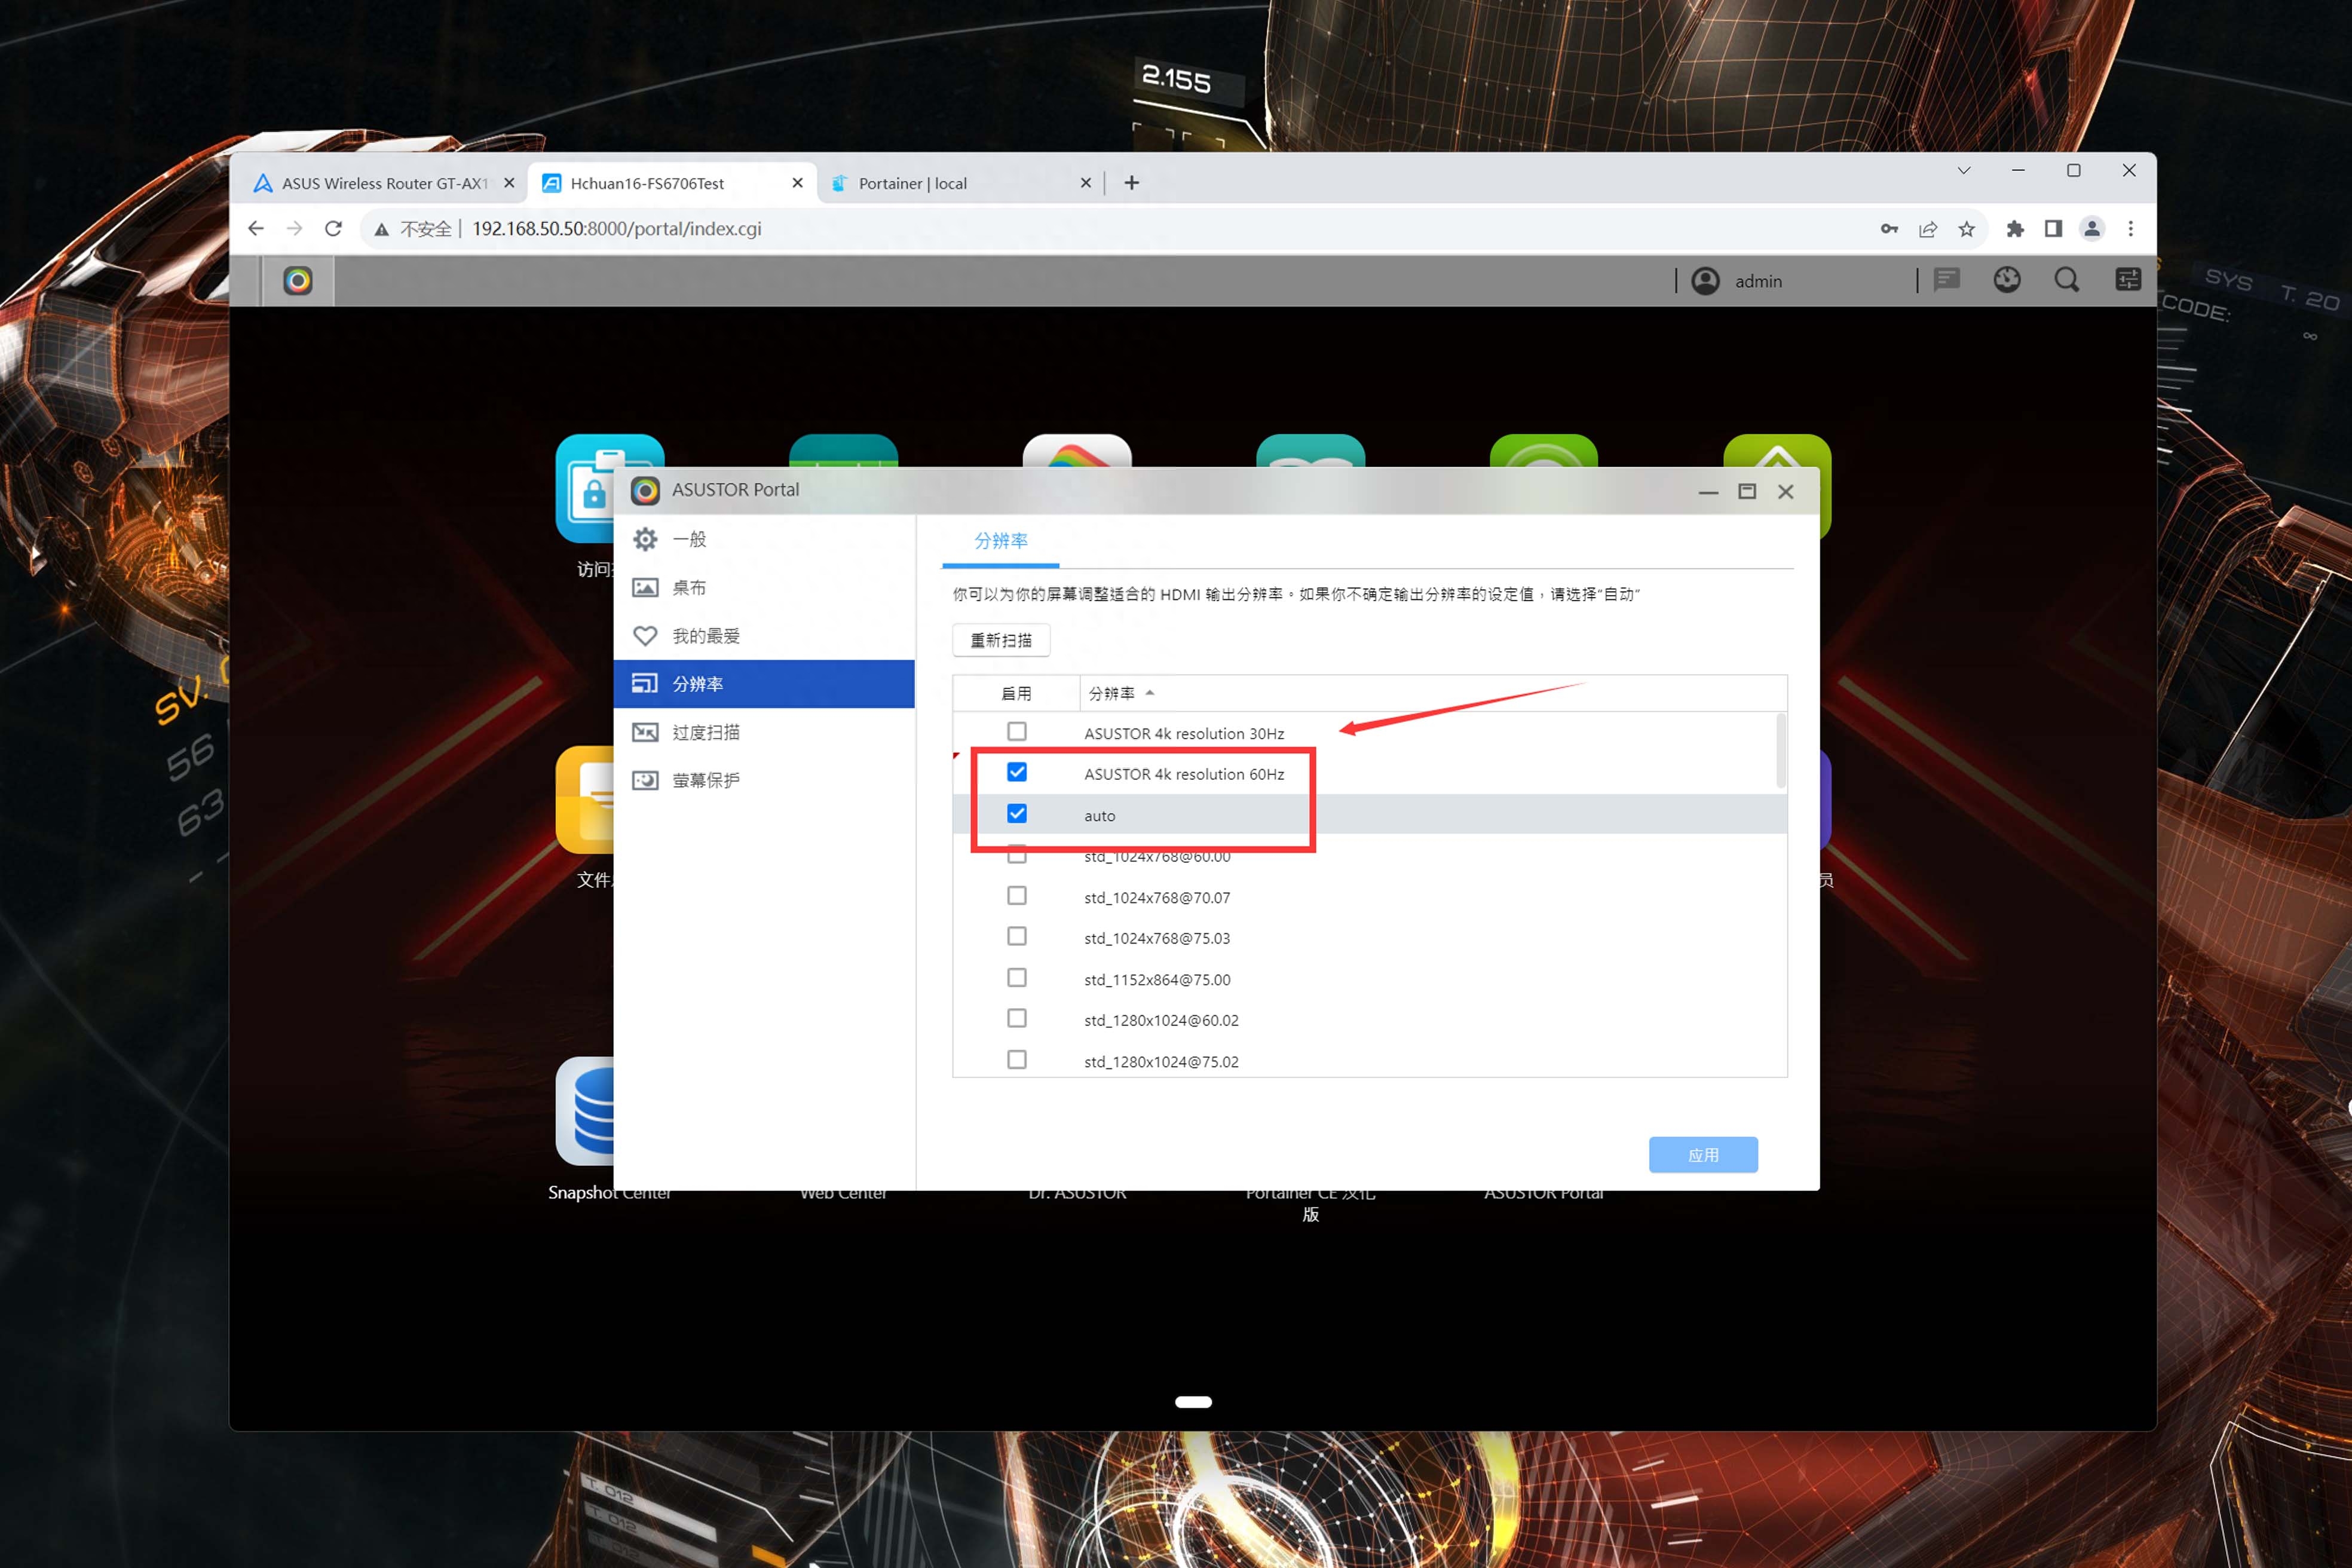The width and height of the screenshot is (2352, 1568).
Task: Open the My Favorites heart item
Action: [x=764, y=636]
